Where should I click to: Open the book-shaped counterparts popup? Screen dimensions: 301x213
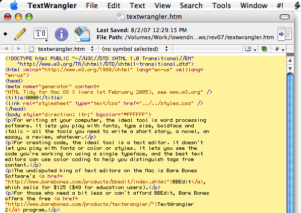pyautogui.click(x=251, y=49)
